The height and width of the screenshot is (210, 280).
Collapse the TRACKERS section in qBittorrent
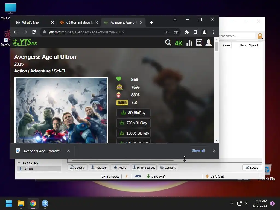tap(19, 163)
